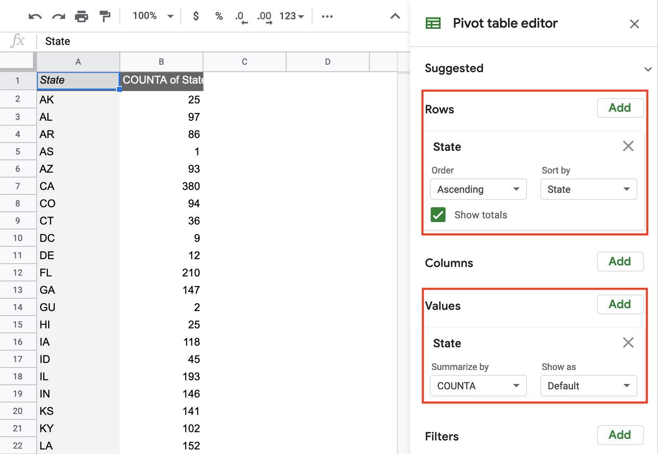This screenshot has width=658, height=454.
Task: Open the 123 more formats dropdown
Action: pyautogui.click(x=292, y=16)
